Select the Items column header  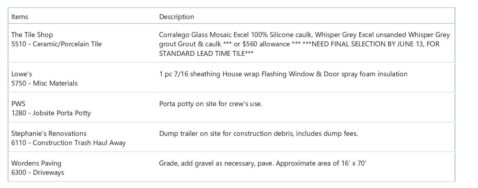click(x=20, y=17)
